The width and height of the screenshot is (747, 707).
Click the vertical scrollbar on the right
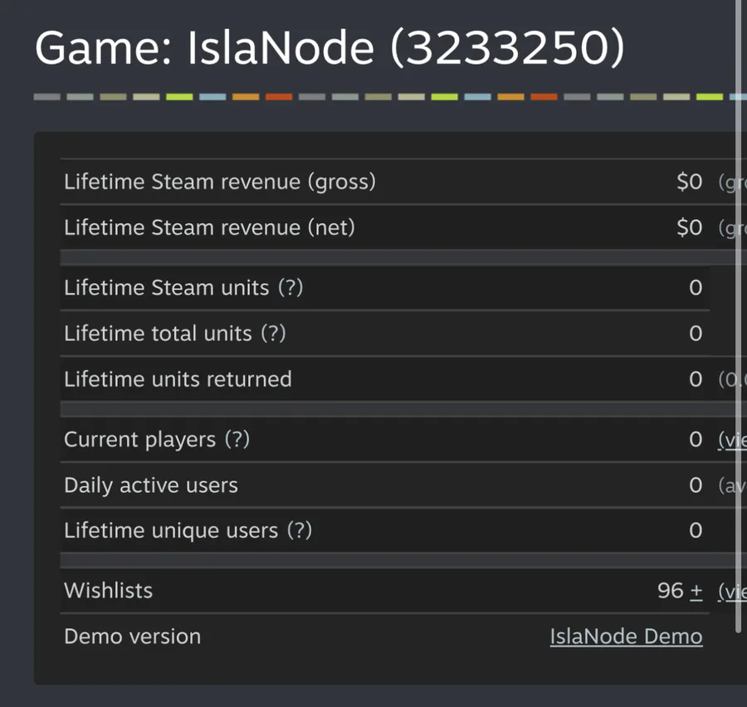738,316
